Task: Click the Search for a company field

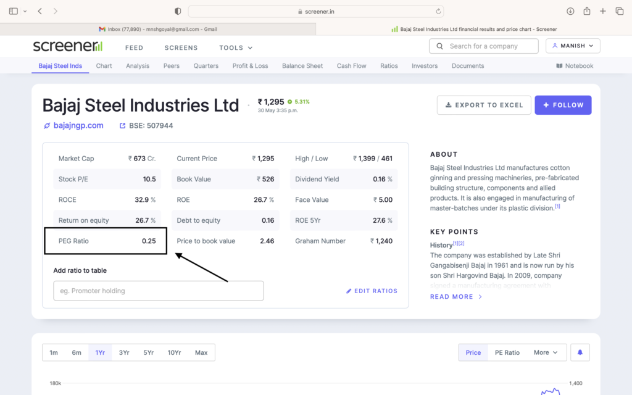Action: (x=484, y=46)
